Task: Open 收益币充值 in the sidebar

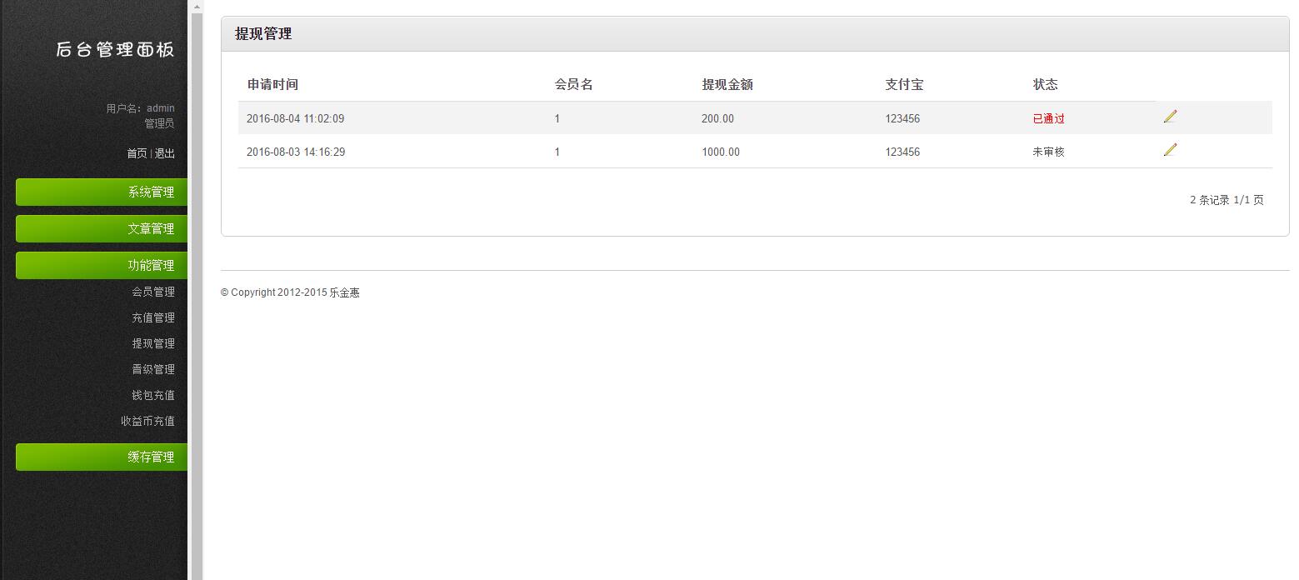Action: [x=147, y=421]
